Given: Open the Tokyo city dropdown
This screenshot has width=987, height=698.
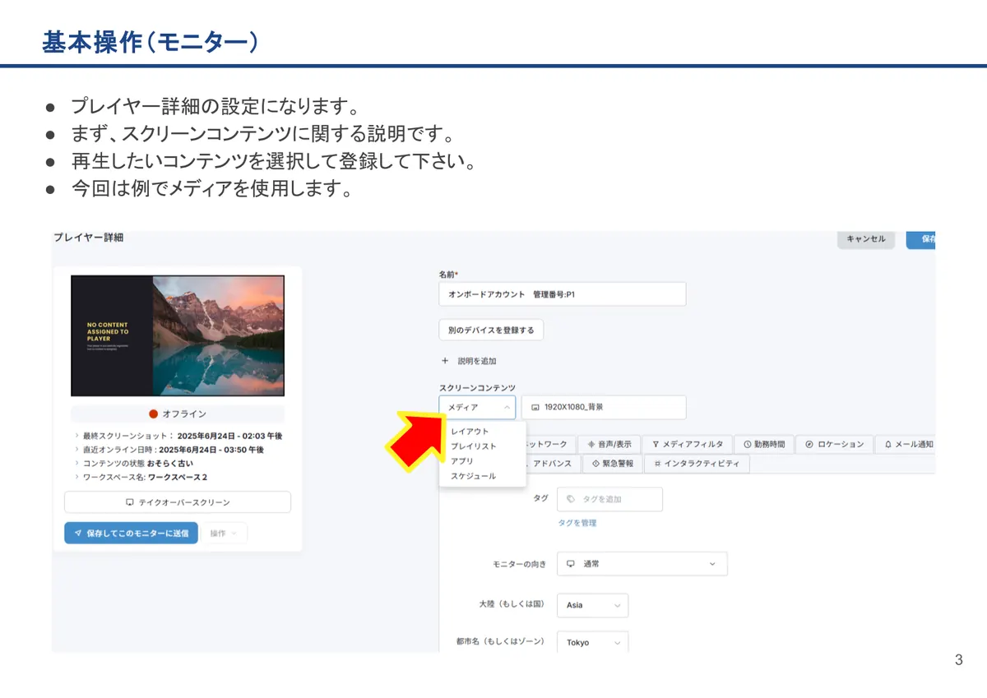Looking at the screenshot, I should tap(592, 642).
